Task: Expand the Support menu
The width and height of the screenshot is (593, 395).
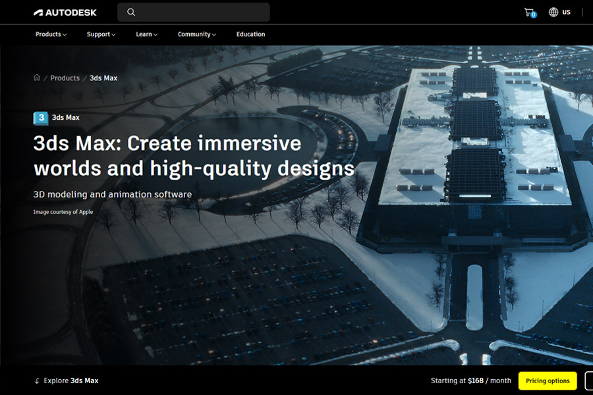Action: click(x=101, y=34)
